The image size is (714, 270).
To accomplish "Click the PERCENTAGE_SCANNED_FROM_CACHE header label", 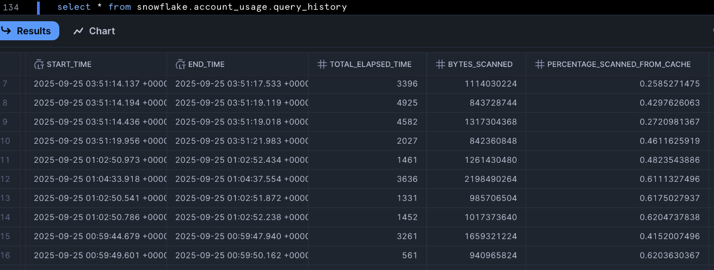I will pyautogui.click(x=619, y=64).
